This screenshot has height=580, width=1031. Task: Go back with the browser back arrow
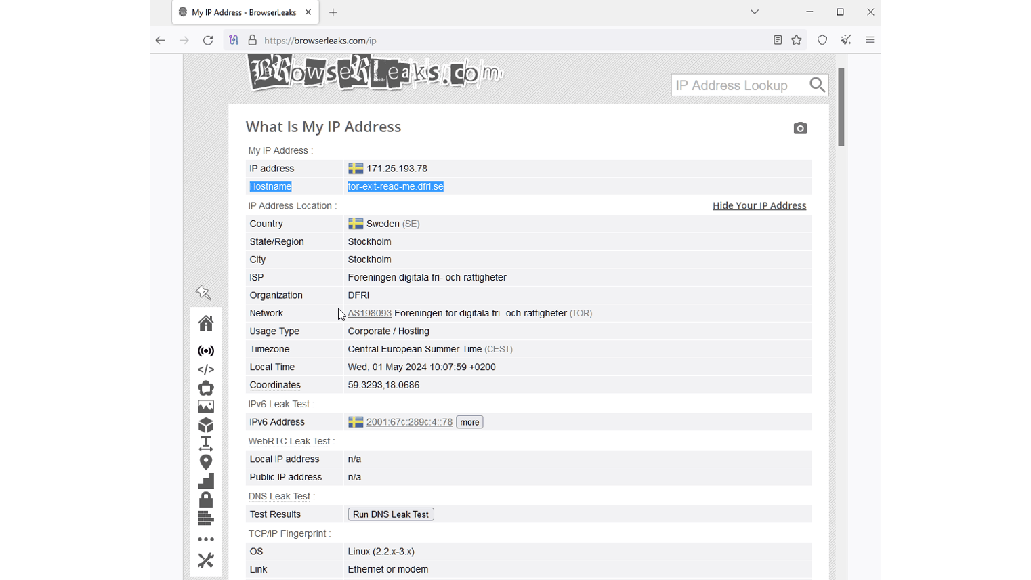coord(160,40)
